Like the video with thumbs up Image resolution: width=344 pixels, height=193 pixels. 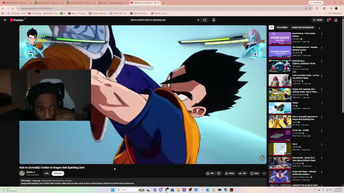(x=210, y=173)
